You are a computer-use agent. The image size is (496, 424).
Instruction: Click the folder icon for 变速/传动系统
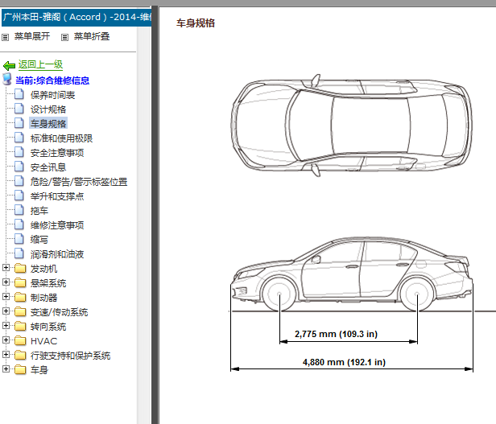(x=20, y=311)
